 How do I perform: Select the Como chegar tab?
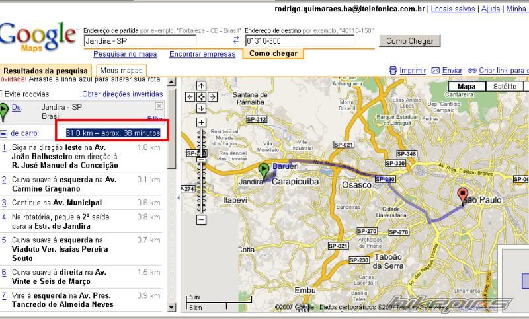(273, 53)
